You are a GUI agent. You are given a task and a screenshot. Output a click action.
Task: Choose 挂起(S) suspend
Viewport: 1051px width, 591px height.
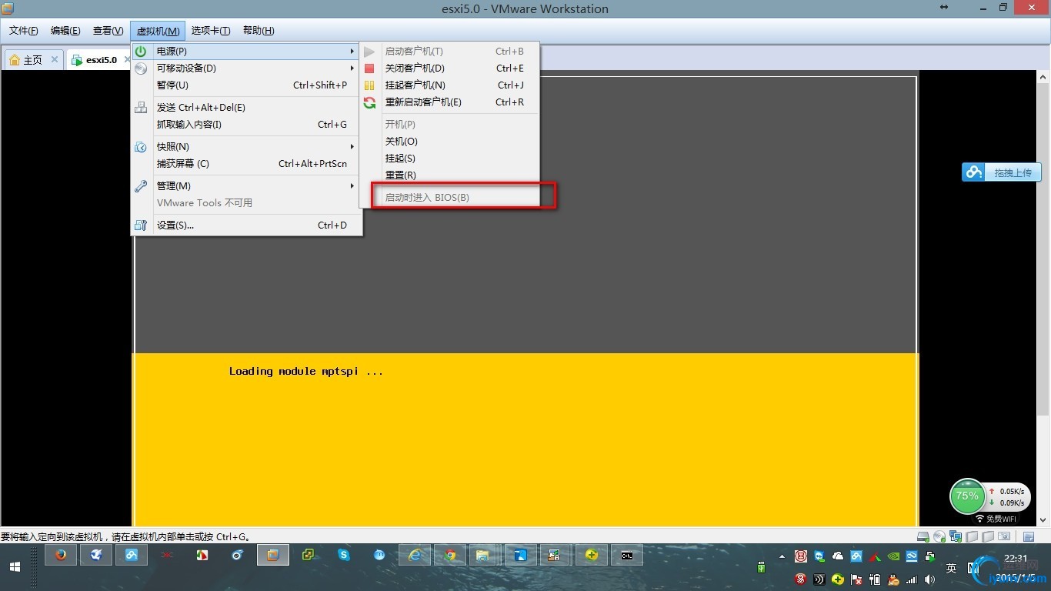[450, 159]
